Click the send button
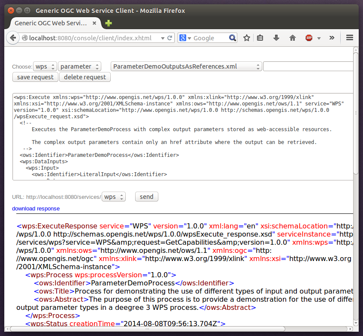 coord(146,196)
